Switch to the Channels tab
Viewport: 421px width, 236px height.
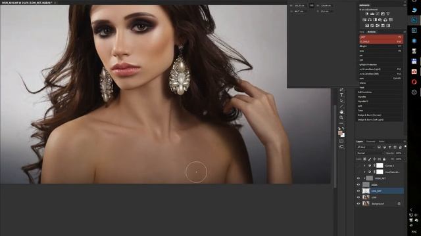[x=371, y=142]
